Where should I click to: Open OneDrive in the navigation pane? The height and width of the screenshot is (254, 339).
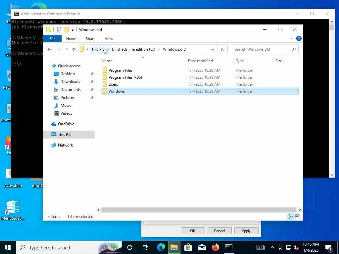click(x=66, y=124)
